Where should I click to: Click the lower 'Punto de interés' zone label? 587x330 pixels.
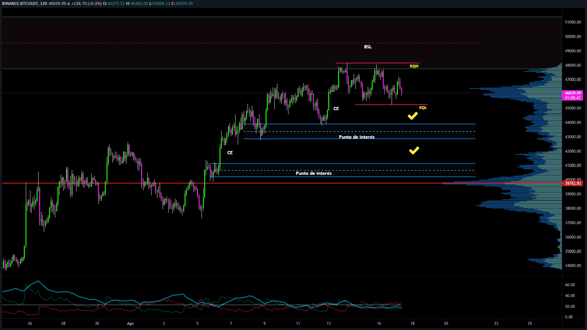(x=314, y=173)
